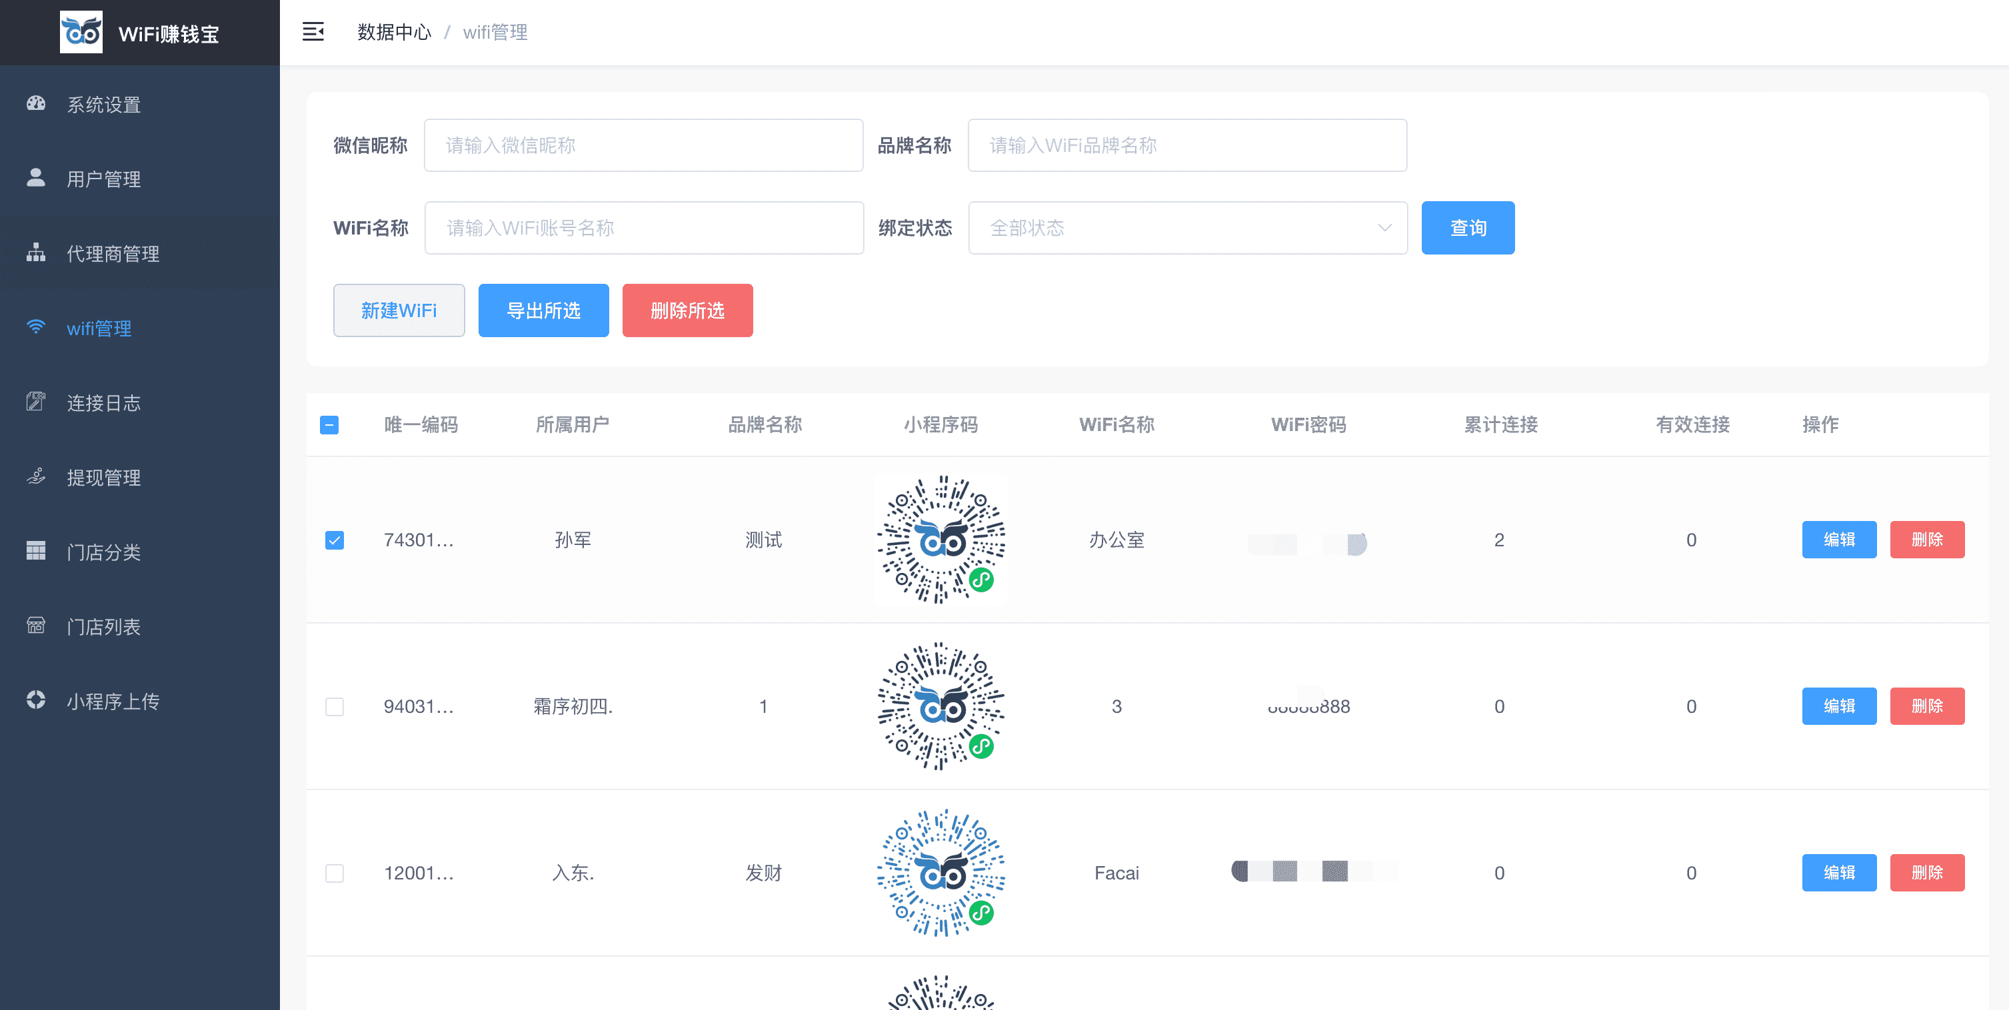This screenshot has height=1010, width=2009.
Task: Click the 12001… code cell
Action: tap(419, 873)
